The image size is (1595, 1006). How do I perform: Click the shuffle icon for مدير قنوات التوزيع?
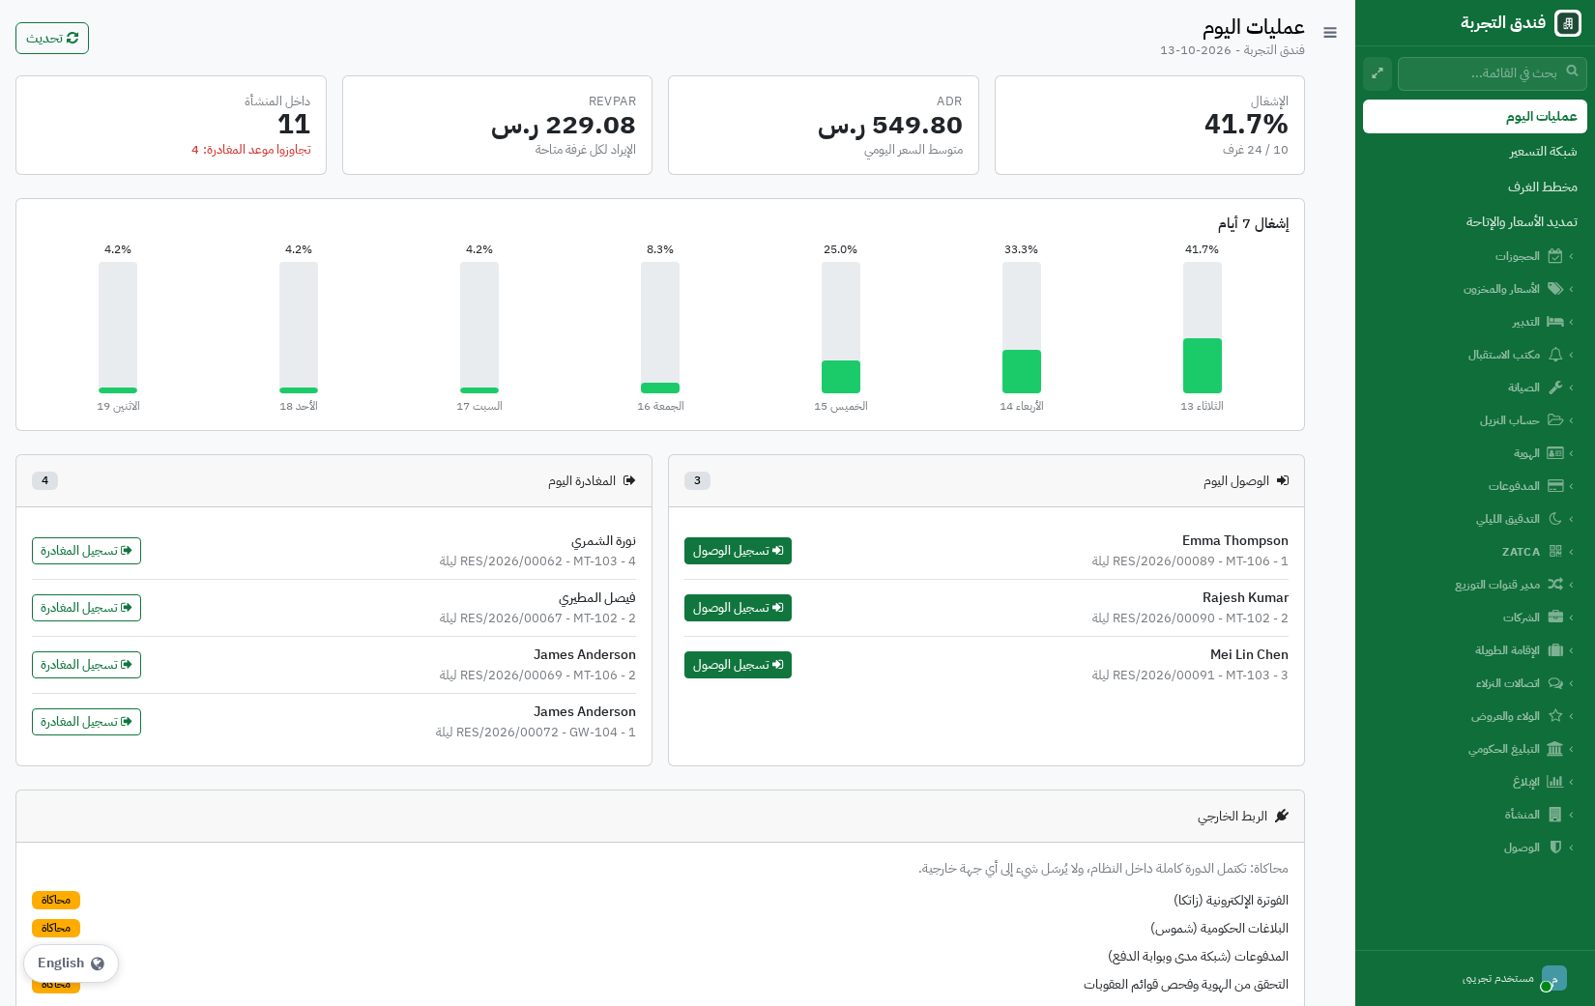point(1555,585)
